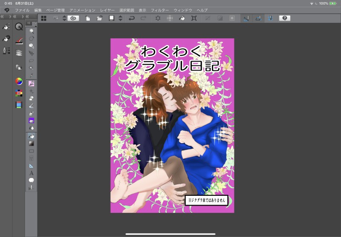Open the ページ管理 menu

click(55, 10)
